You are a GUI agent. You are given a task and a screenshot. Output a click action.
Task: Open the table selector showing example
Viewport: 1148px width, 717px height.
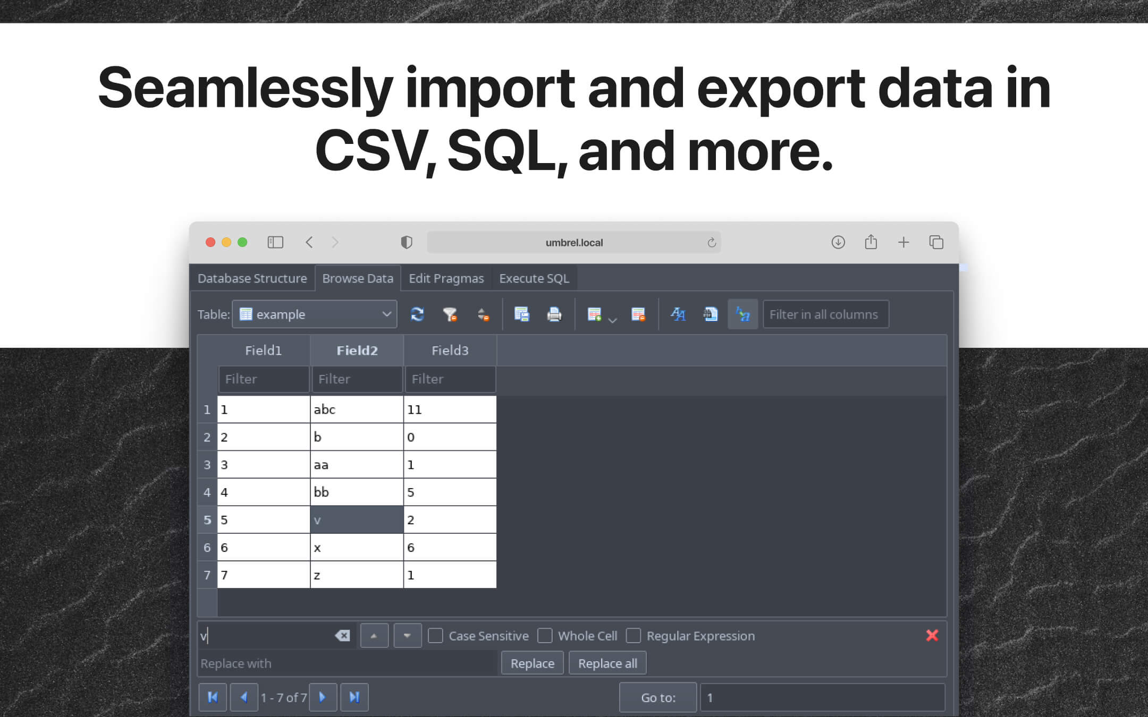coord(314,314)
